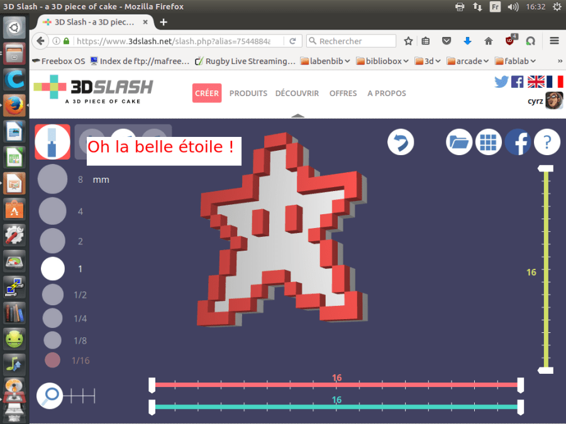
Task: Click the red horizontal slider bar
Action: click(x=336, y=384)
